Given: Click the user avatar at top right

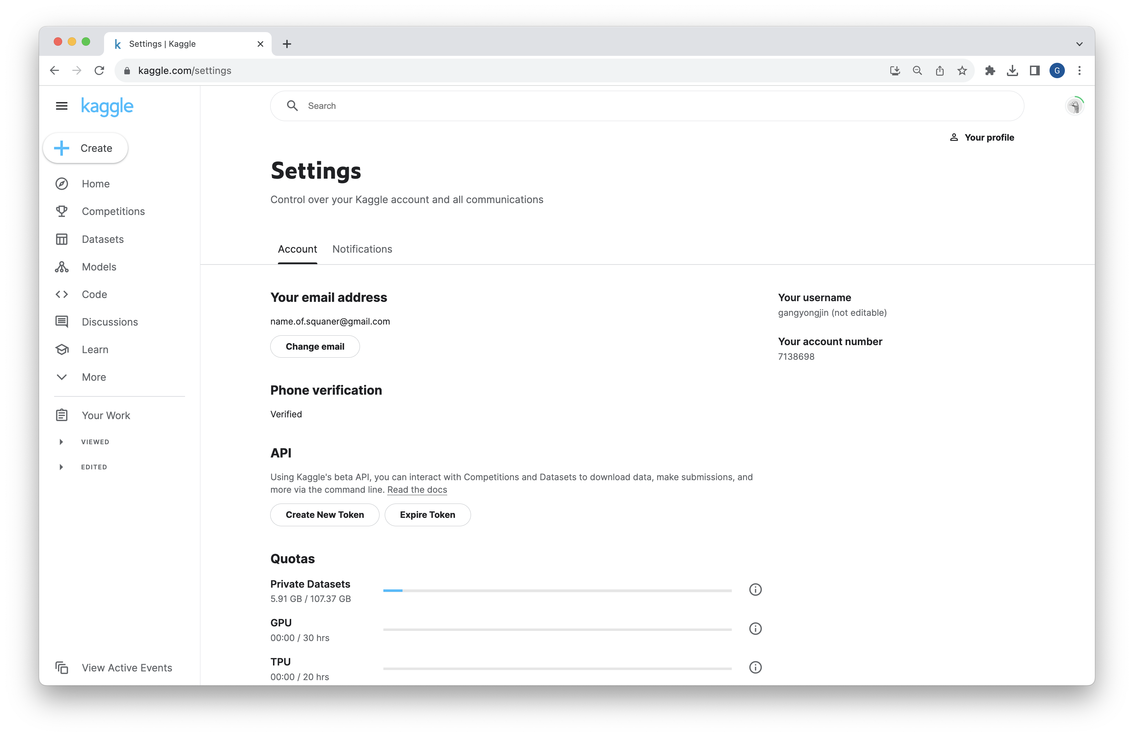Looking at the screenshot, I should tap(1074, 106).
